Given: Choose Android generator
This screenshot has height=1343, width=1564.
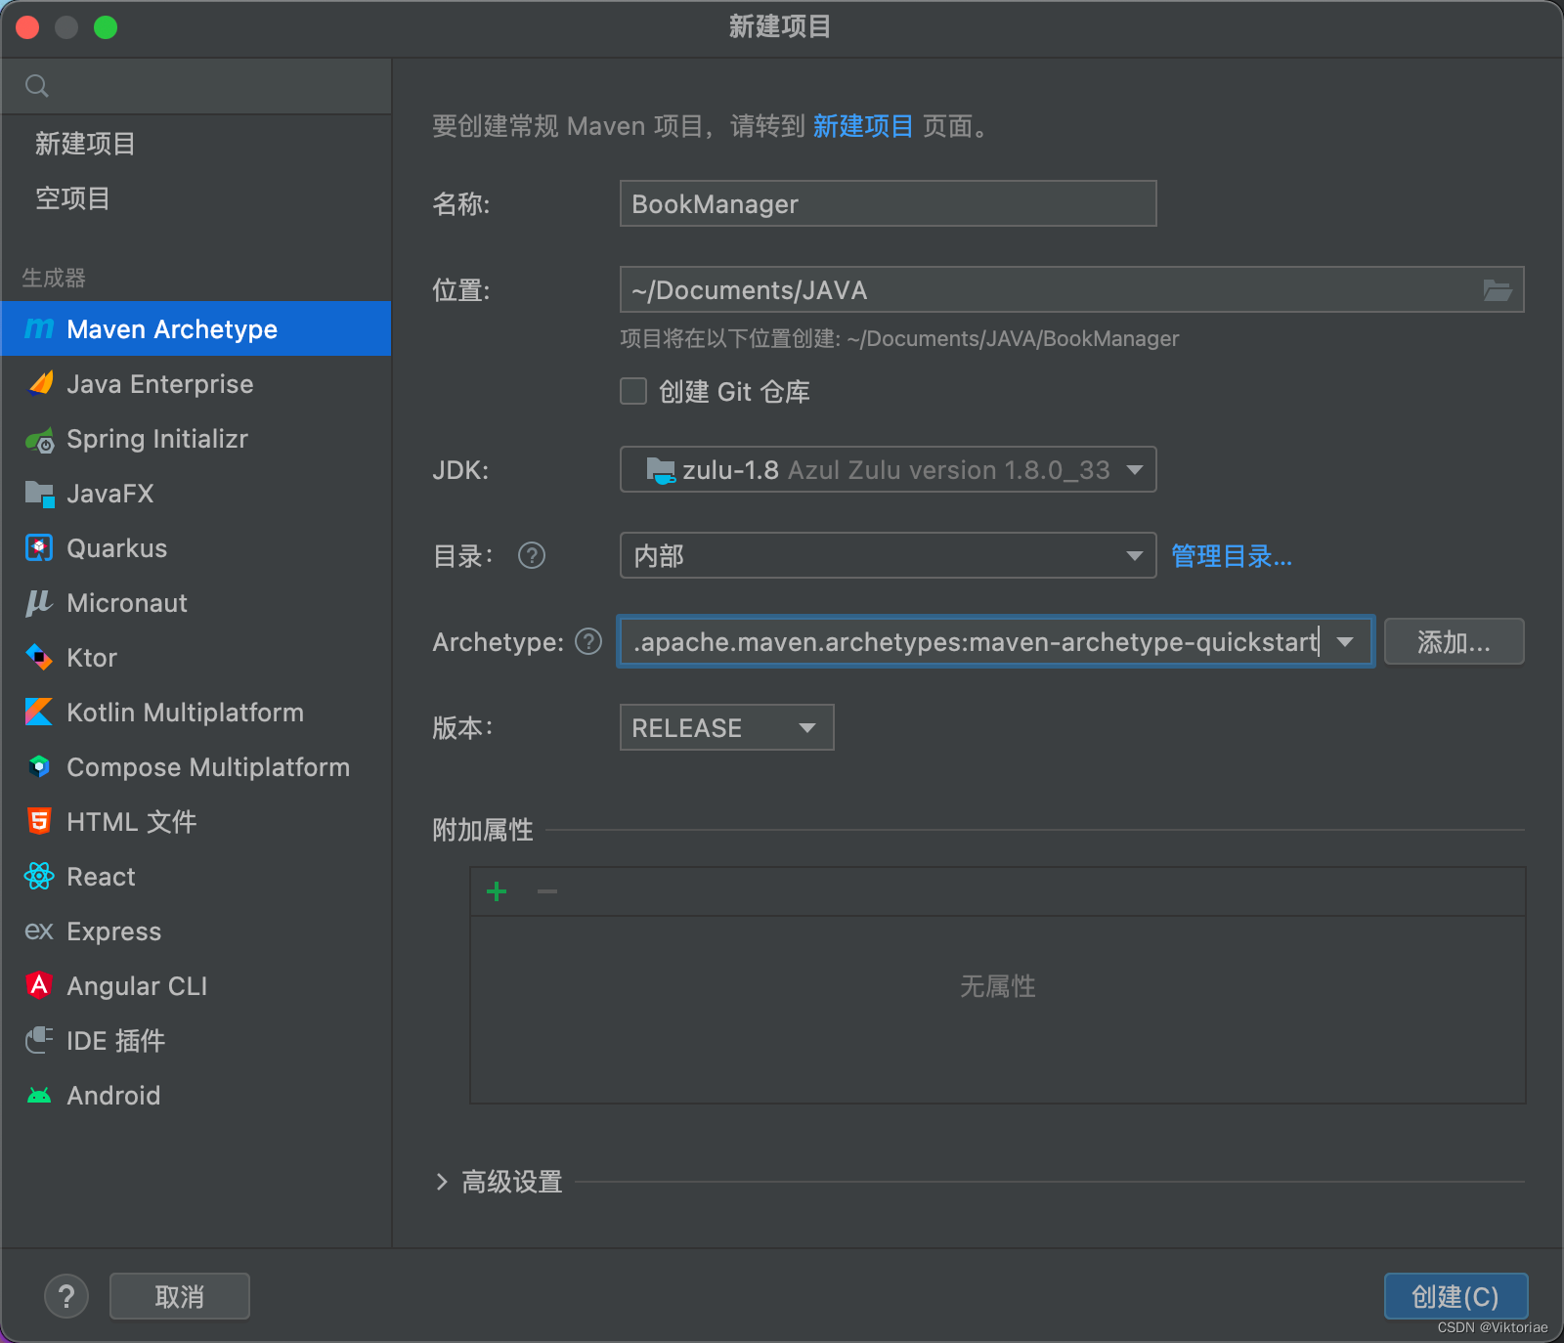Looking at the screenshot, I should click(195, 1096).
